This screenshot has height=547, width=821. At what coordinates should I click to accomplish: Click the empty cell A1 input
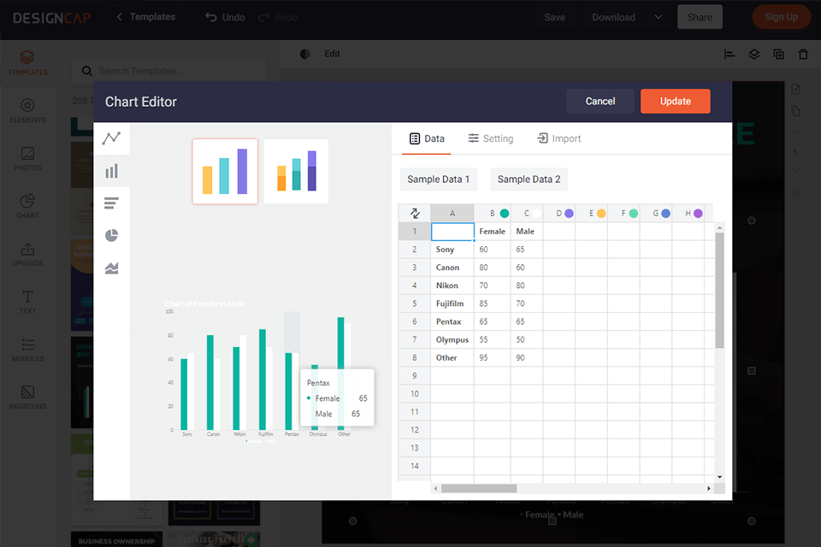(452, 232)
